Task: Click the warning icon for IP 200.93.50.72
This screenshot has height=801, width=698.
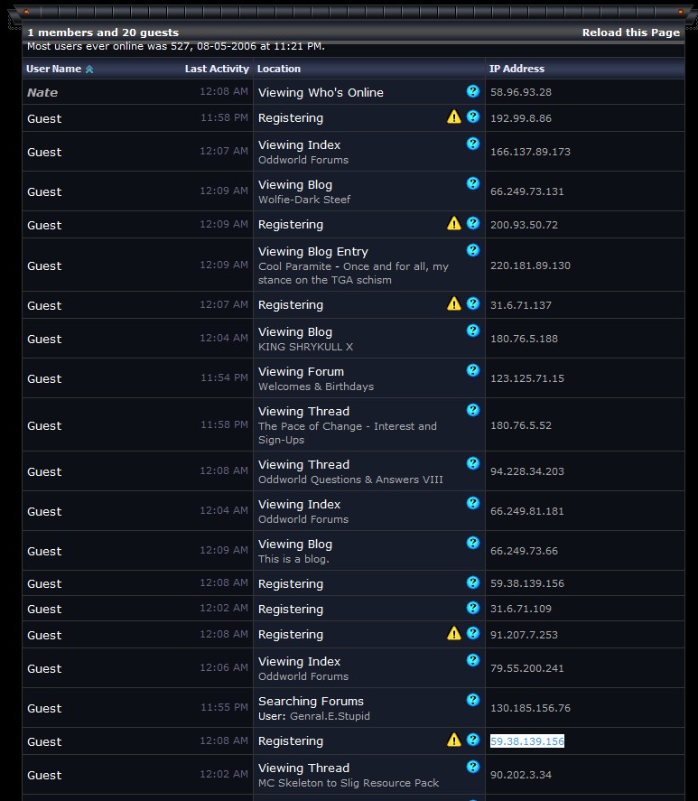Action: [x=454, y=224]
